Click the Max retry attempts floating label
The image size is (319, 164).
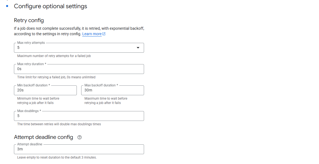[x=31, y=43]
